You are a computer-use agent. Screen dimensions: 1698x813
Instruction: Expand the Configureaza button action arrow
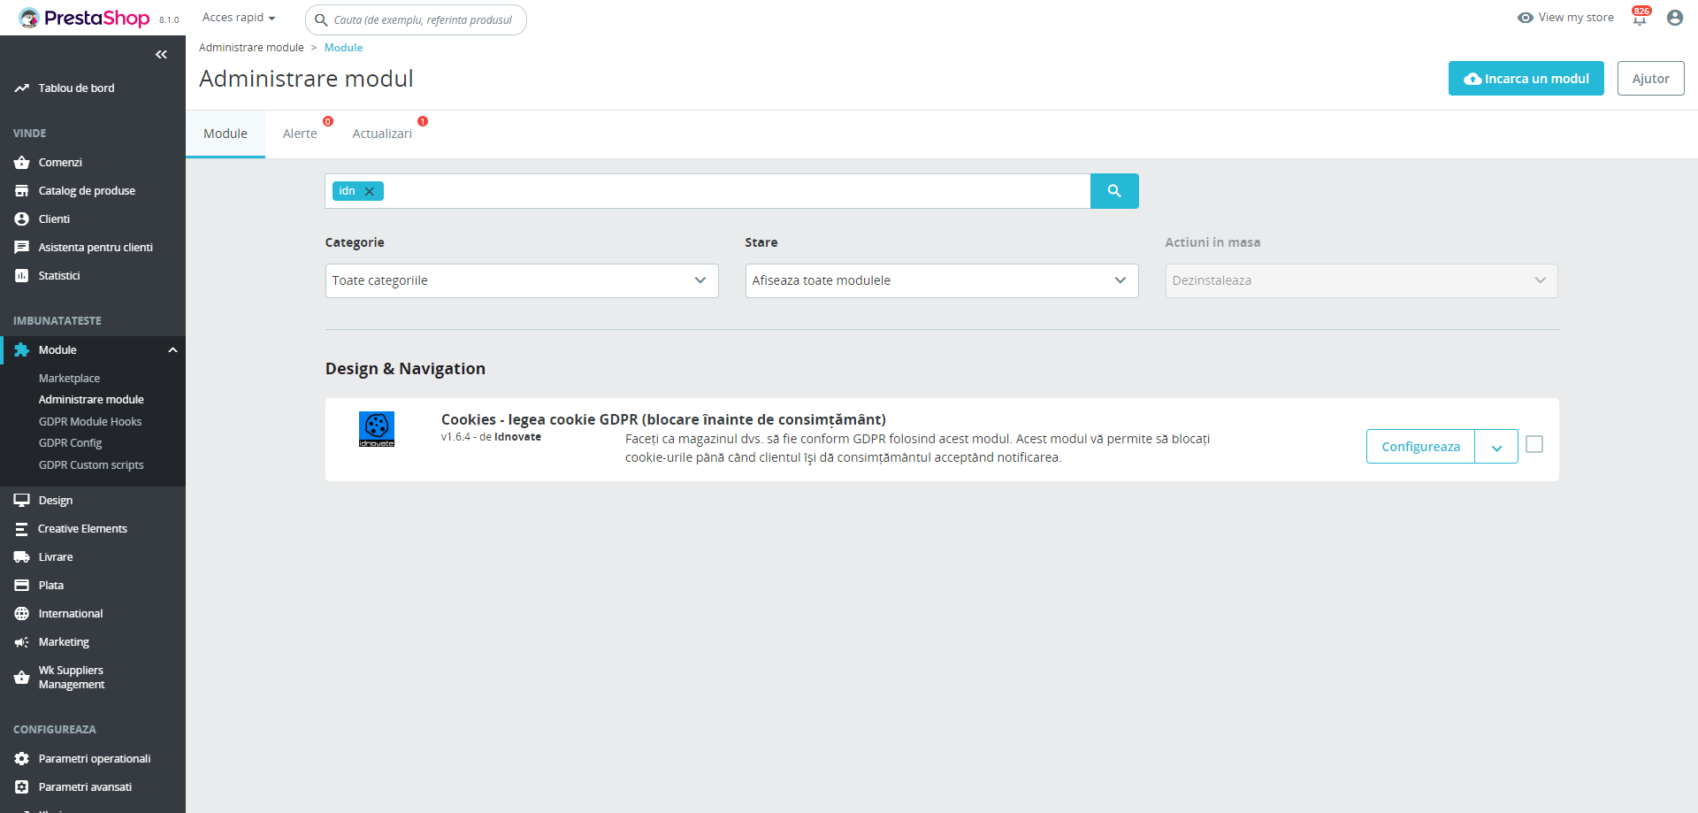(1496, 447)
